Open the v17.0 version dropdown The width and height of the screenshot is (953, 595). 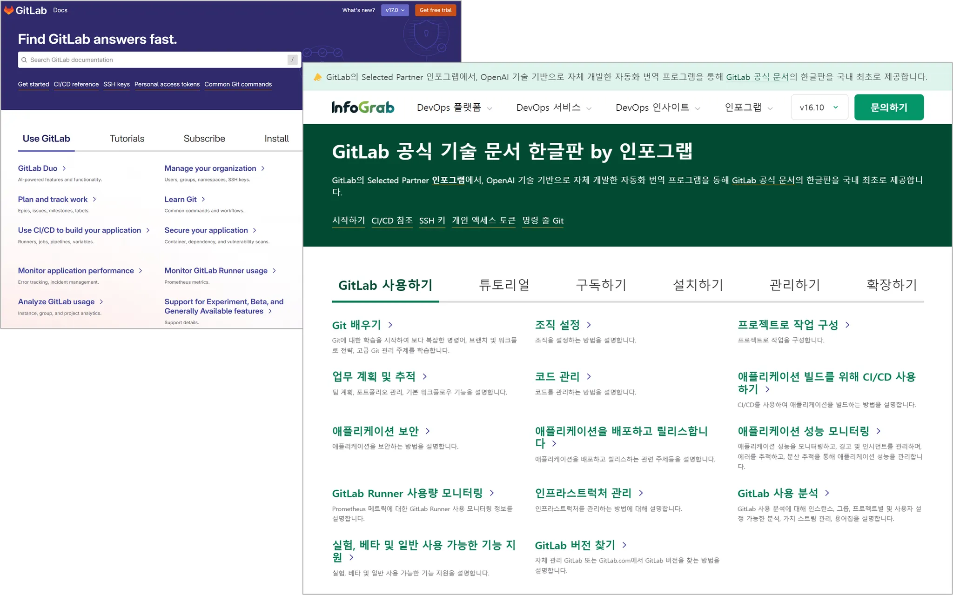(x=395, y=10)
